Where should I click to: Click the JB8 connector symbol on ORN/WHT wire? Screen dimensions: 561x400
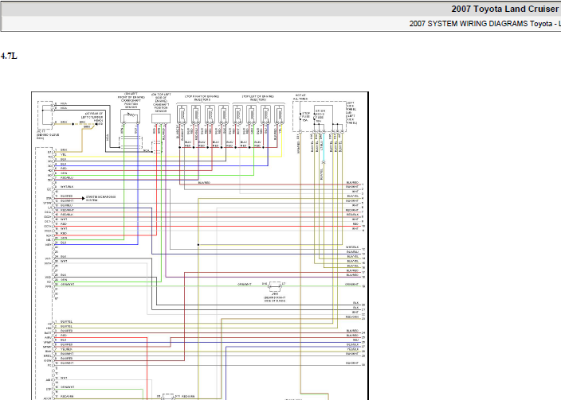(x=274, y=286)
